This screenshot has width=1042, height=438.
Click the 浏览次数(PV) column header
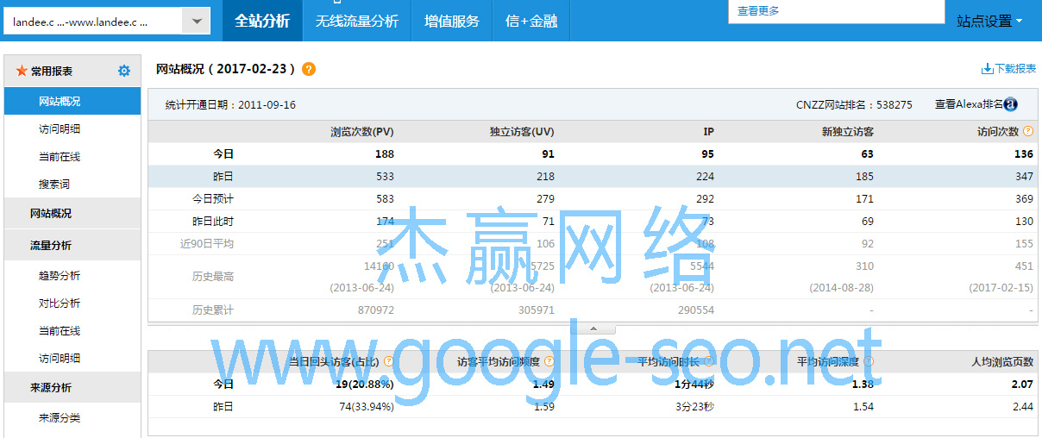(362, 132)
